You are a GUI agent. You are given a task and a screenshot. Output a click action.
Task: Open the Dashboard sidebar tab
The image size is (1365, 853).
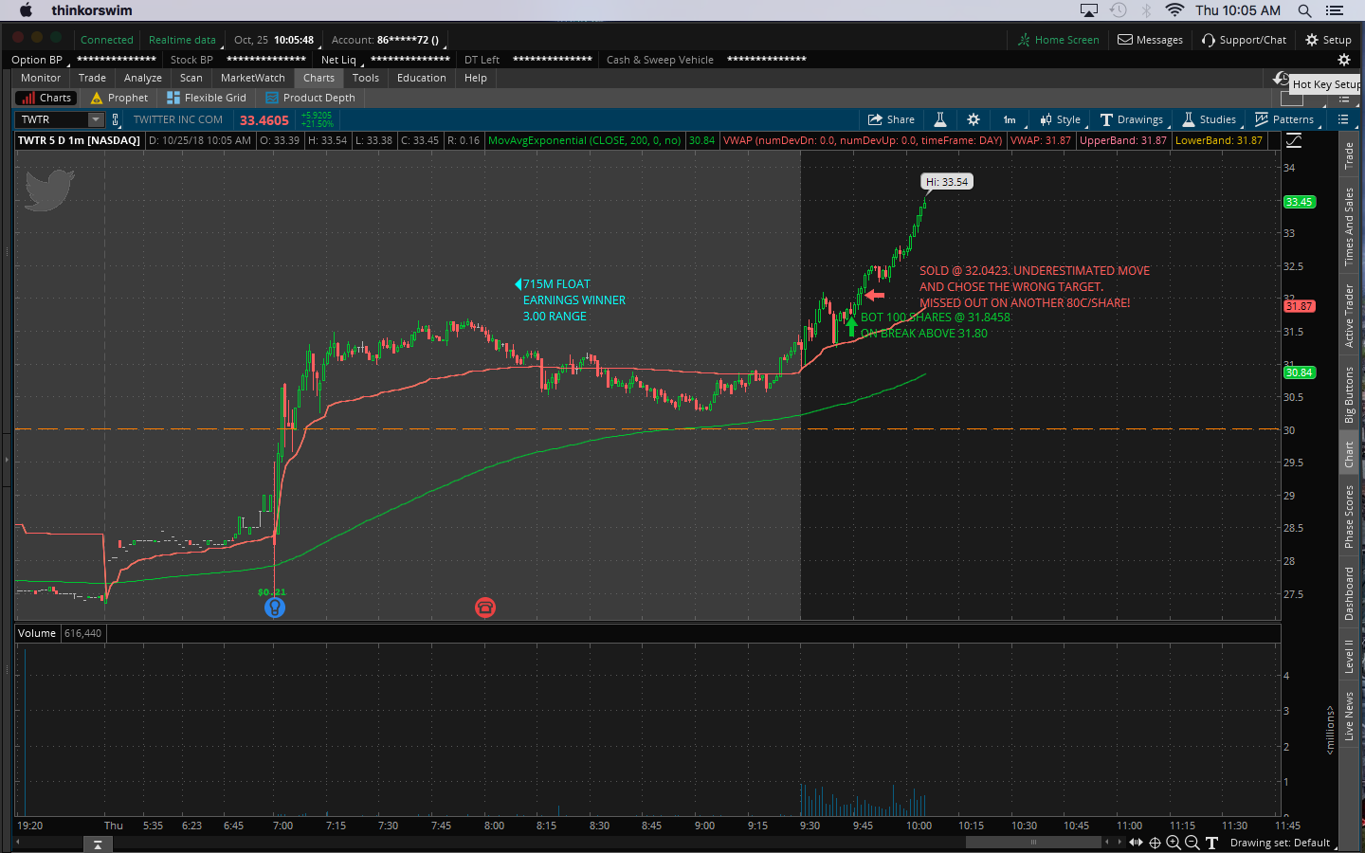click(1349, 594)
